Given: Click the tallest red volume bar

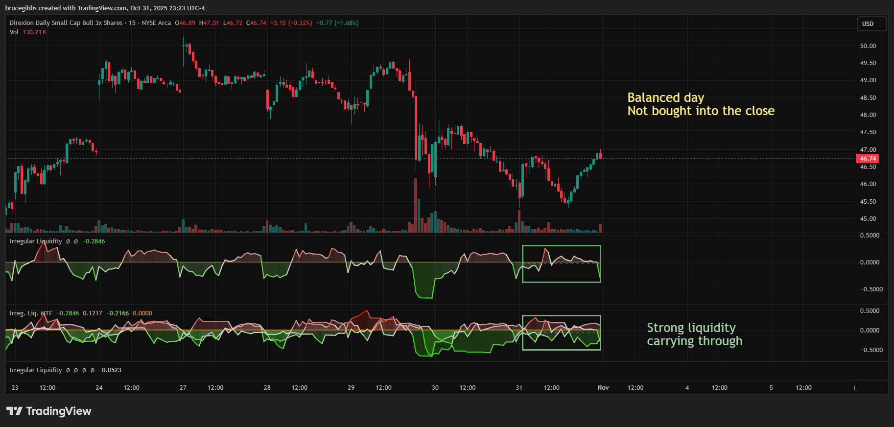Looking at the screenshot, I should [416, 206].
